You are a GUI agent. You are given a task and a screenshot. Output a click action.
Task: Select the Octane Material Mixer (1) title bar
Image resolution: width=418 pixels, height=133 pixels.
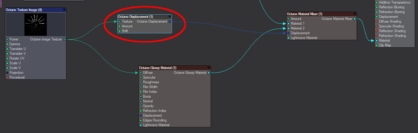pyautogui.click(x=321, y=14)
